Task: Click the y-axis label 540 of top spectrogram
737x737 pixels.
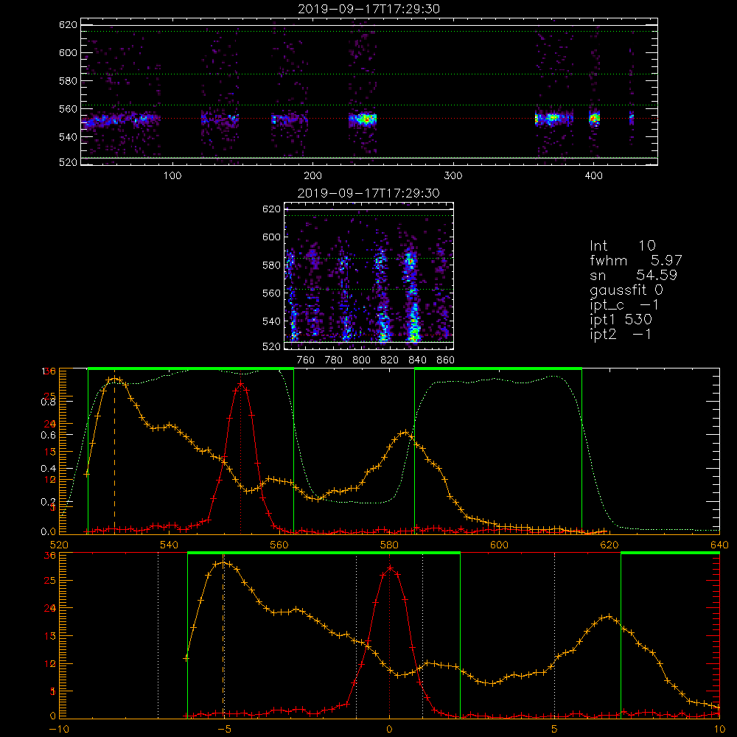Action: click(68, 137)
